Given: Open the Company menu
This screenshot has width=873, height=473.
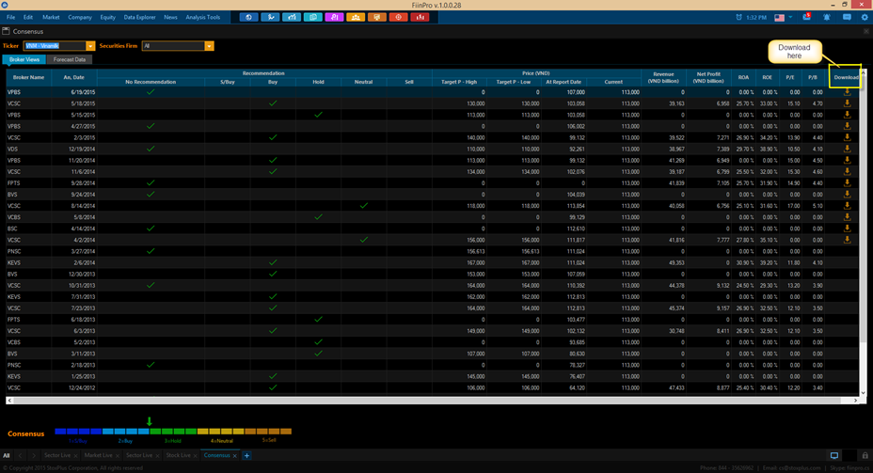Looking at the screenshot, I should coord(80,17).
